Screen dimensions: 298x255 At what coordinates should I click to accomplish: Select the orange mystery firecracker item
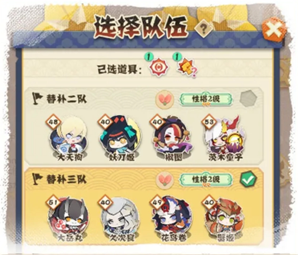187,68
